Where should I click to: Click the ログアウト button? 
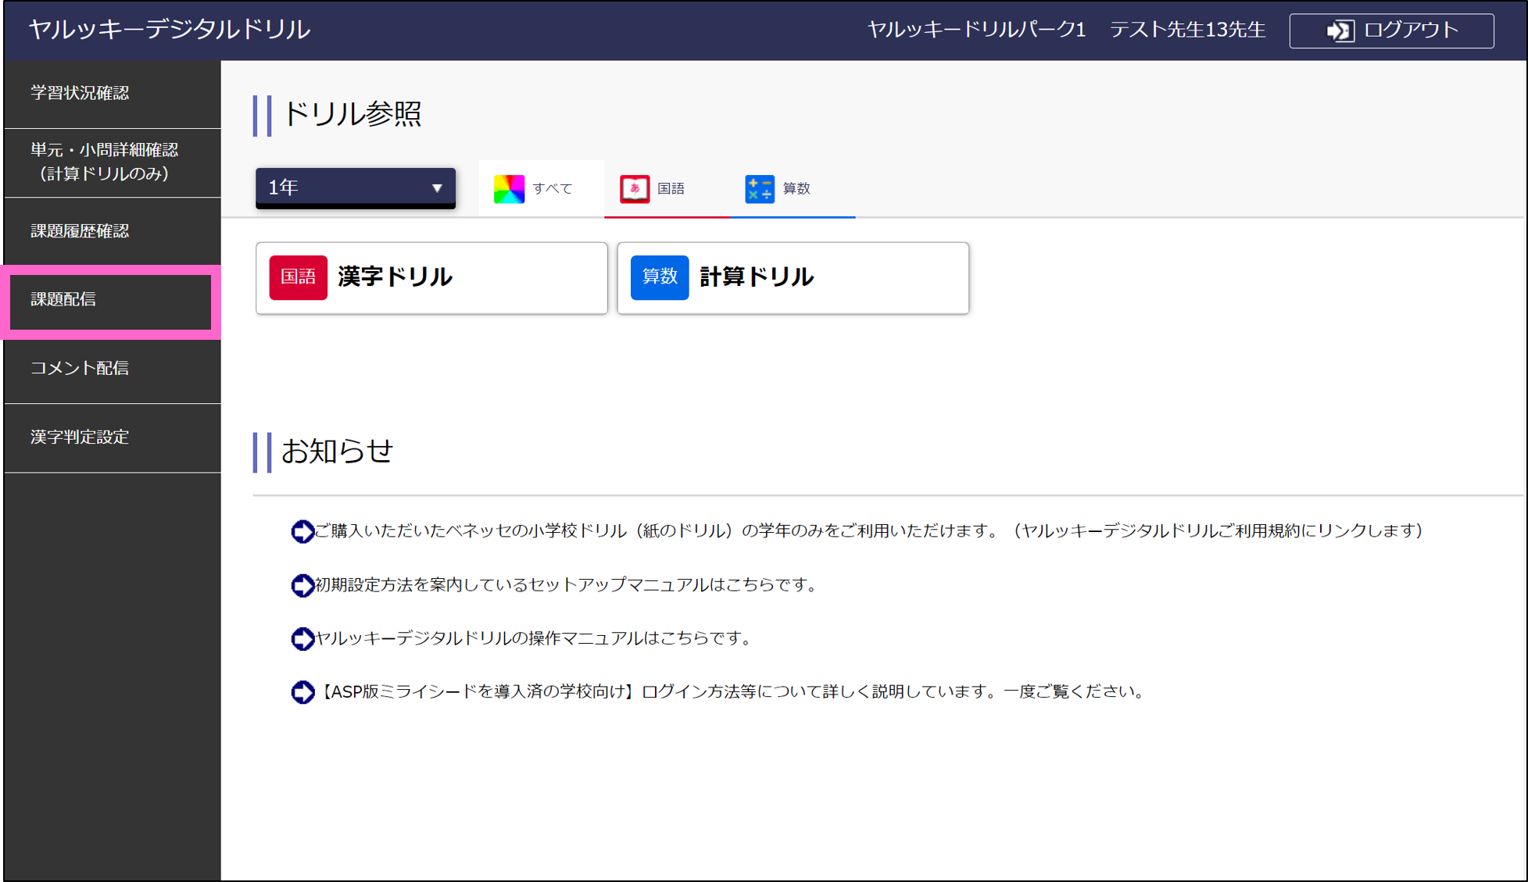point(1390,30)
